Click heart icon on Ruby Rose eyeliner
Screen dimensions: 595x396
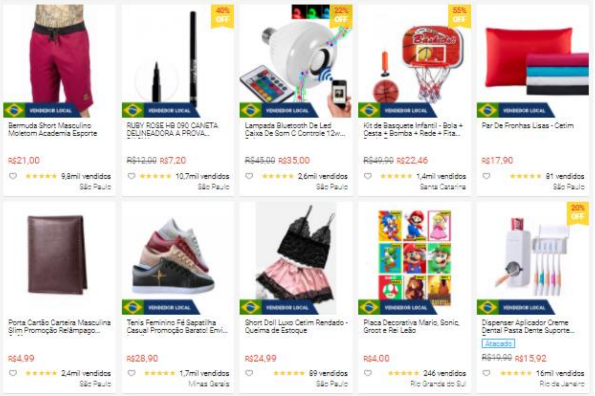(131, 176)
